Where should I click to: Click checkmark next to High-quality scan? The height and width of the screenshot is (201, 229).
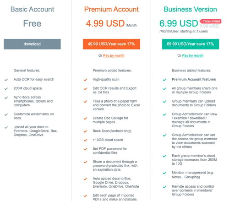[x=85, y=80]
